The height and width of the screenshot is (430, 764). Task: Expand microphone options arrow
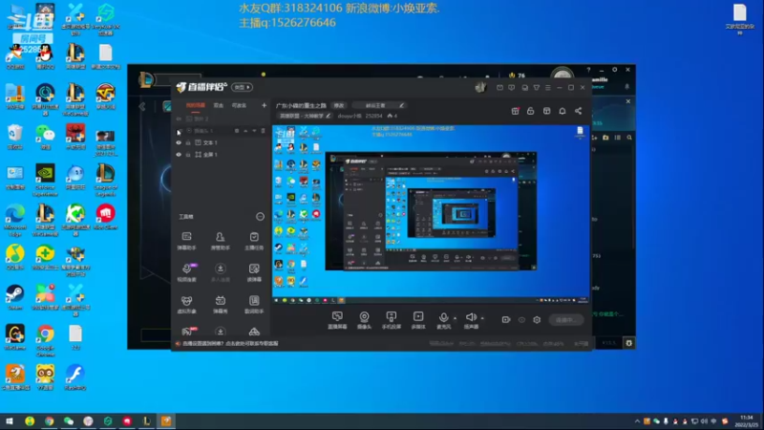tap(456, 318)
